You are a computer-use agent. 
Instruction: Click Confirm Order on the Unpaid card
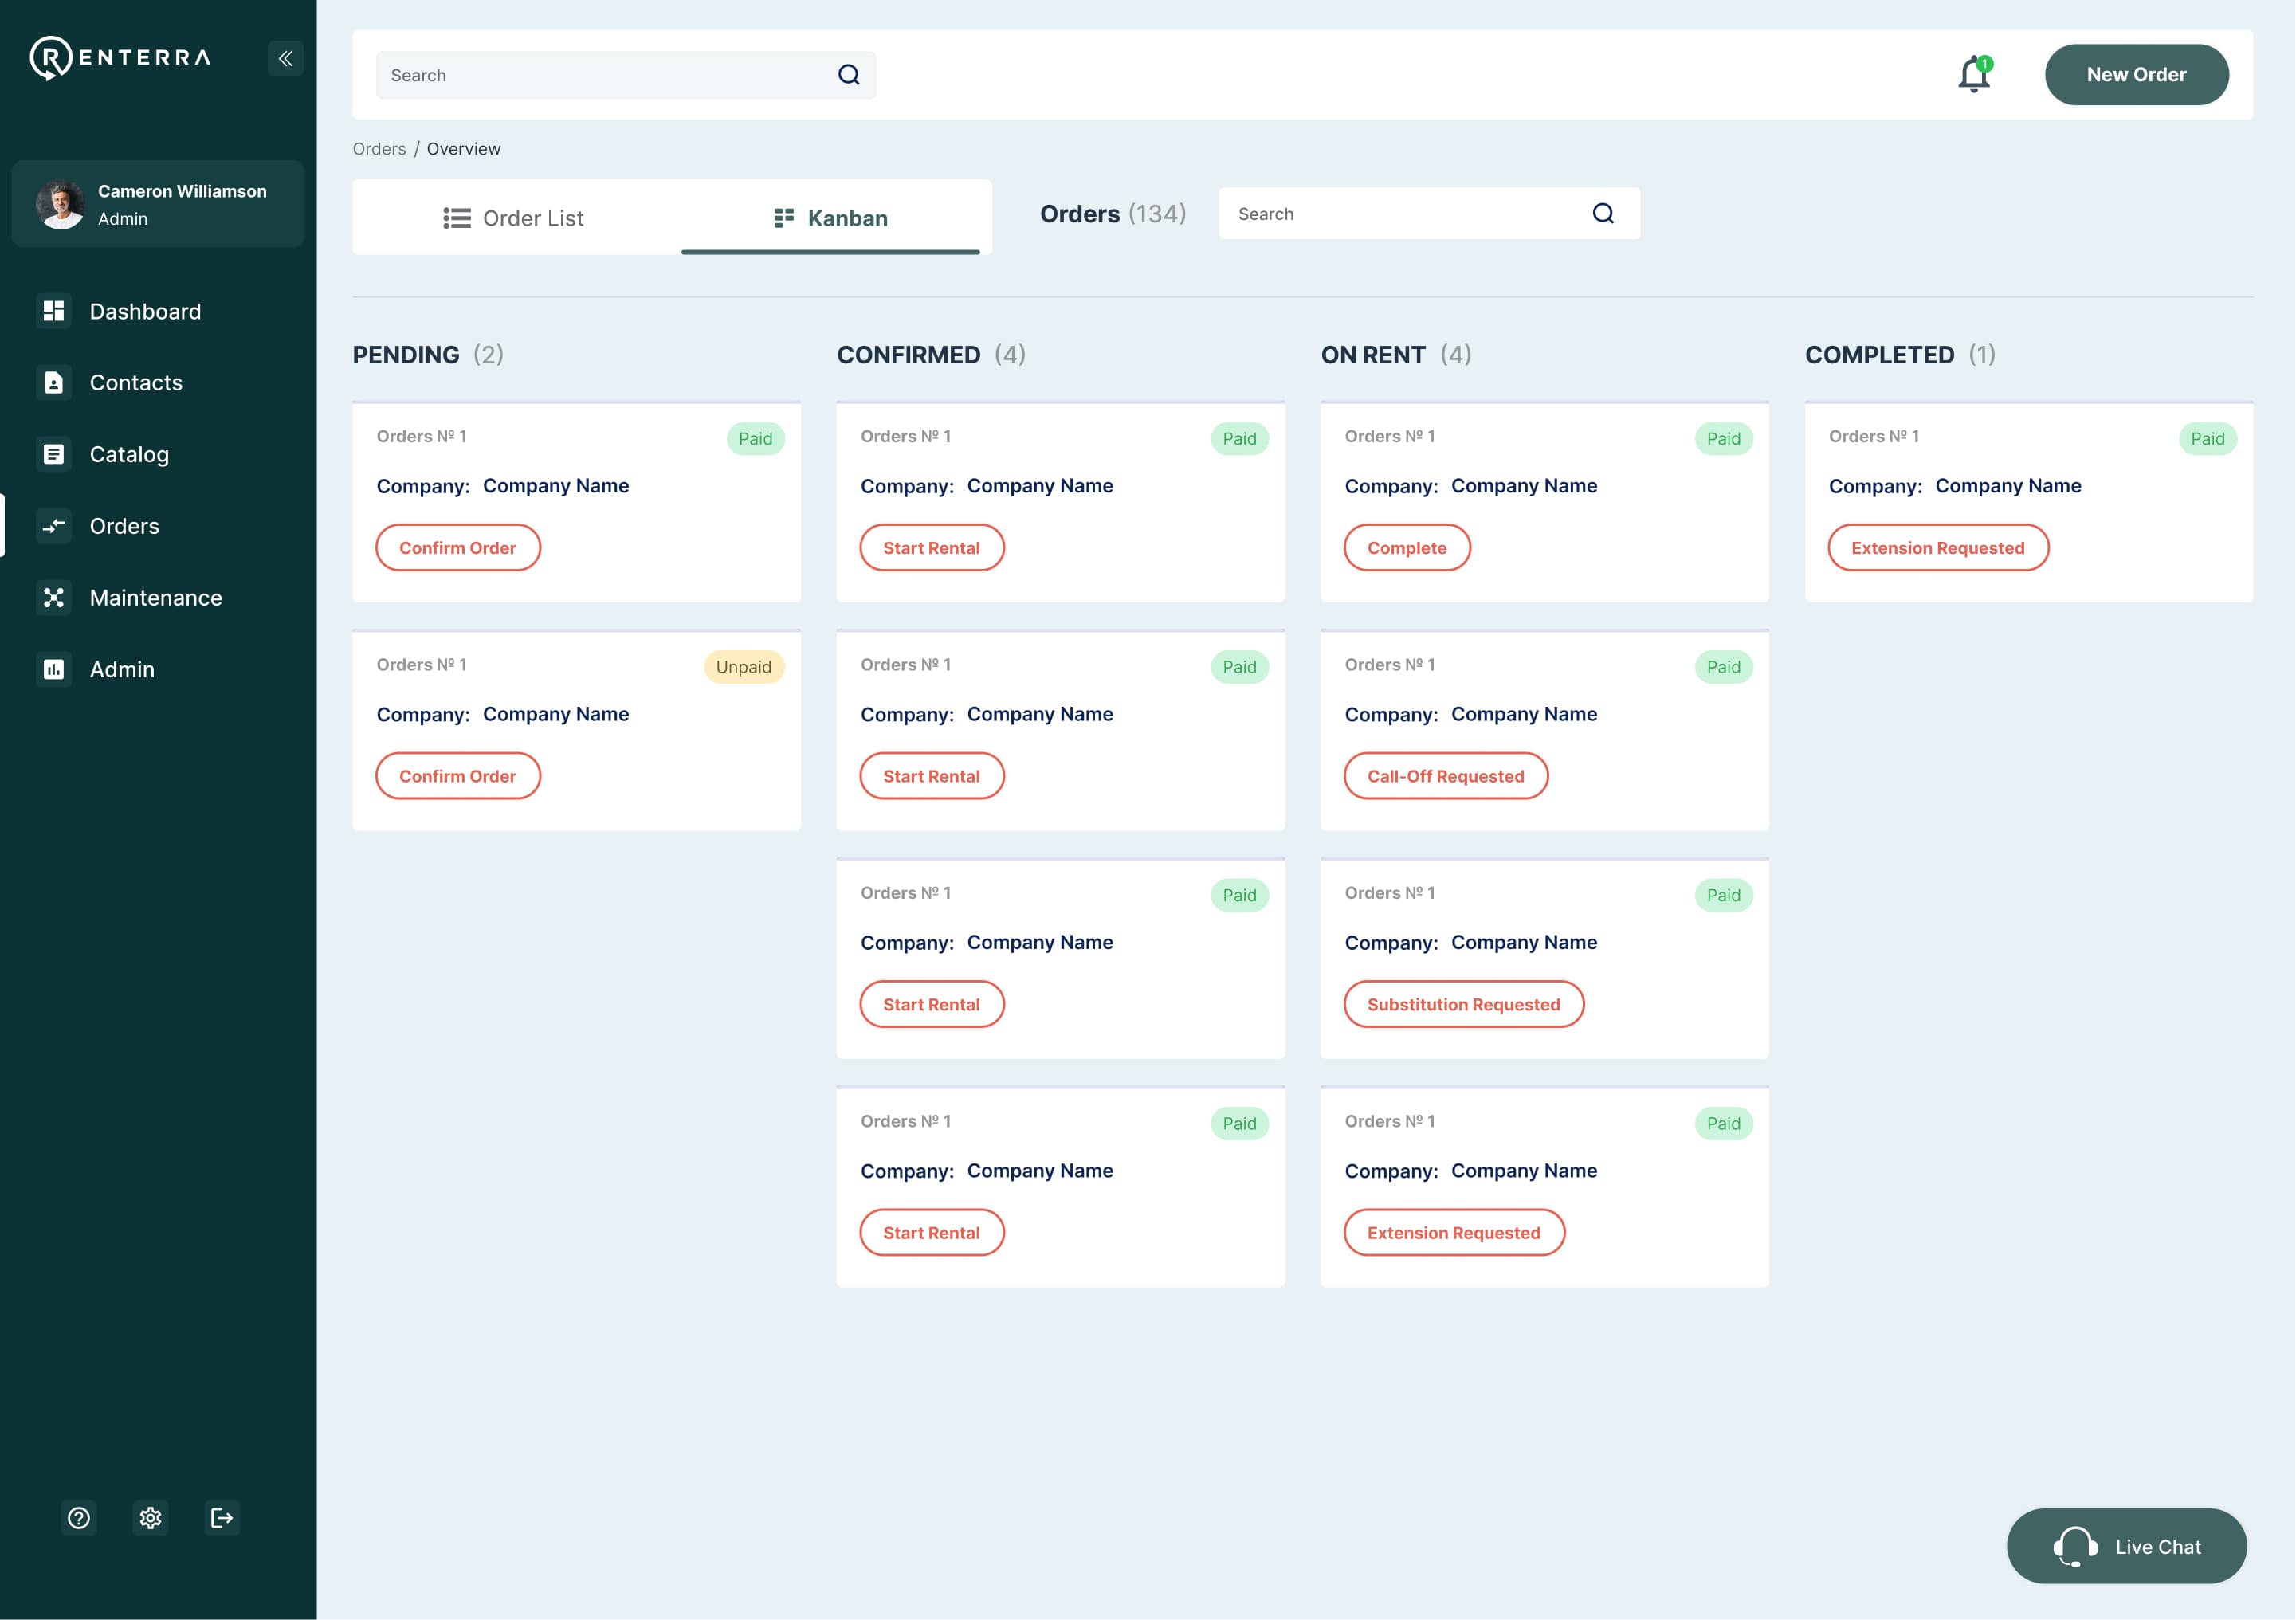pos(458,776)
